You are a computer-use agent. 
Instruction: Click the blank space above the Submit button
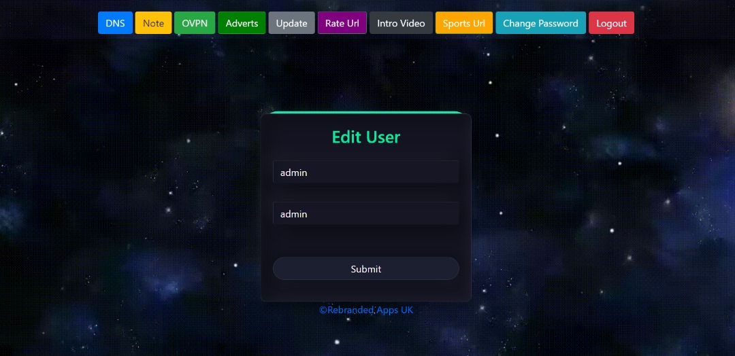[x=365, y=241]
